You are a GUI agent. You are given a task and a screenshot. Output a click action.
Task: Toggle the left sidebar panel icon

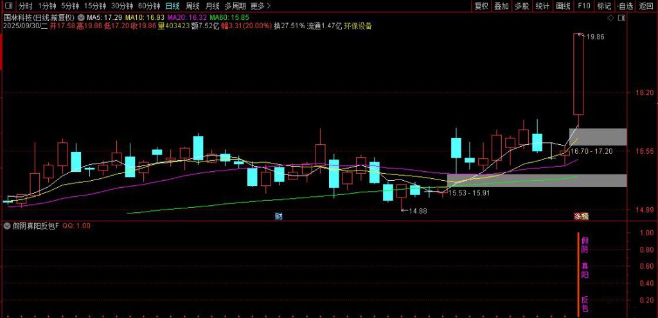click(x=8, y=6)
